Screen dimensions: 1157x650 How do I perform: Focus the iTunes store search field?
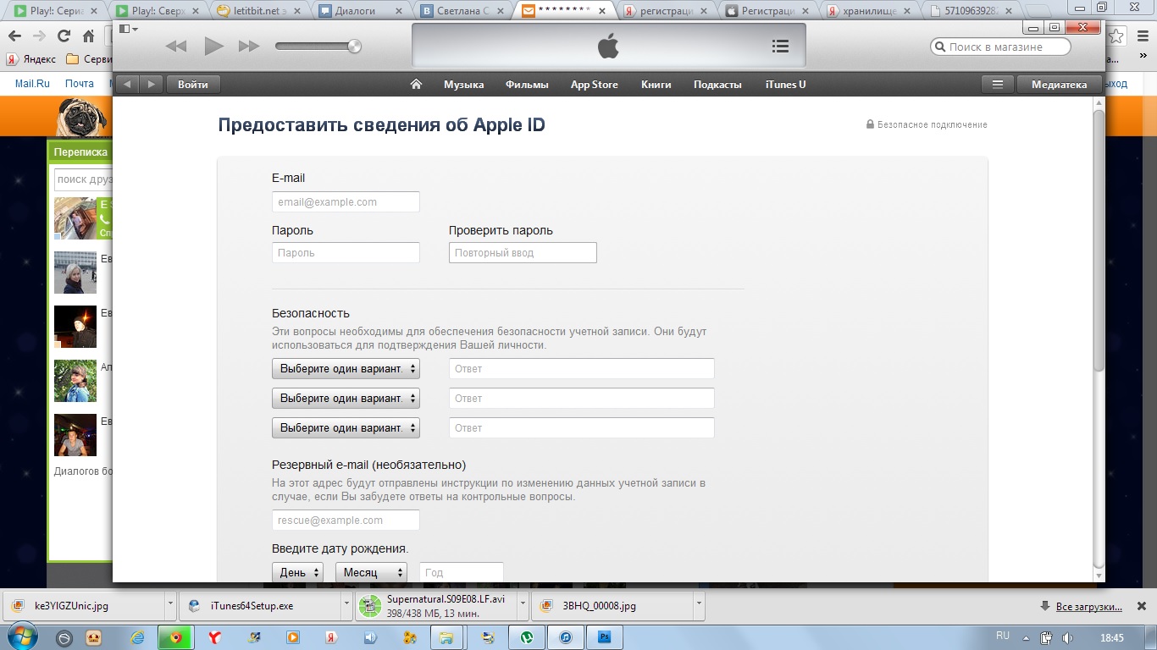click(1000, 47)
